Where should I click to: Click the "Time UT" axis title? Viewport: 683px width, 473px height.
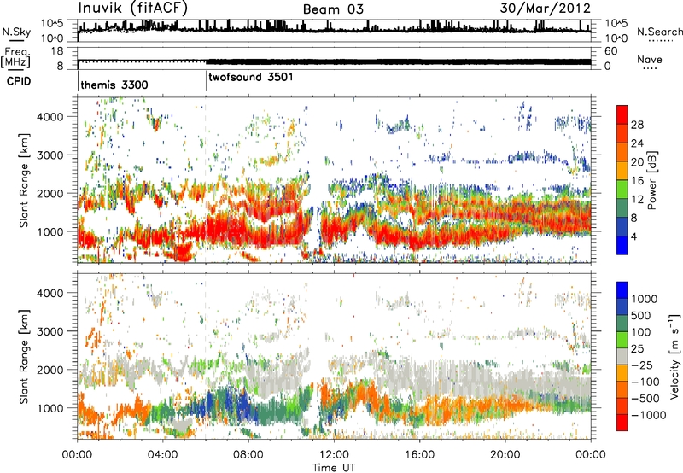334,467
